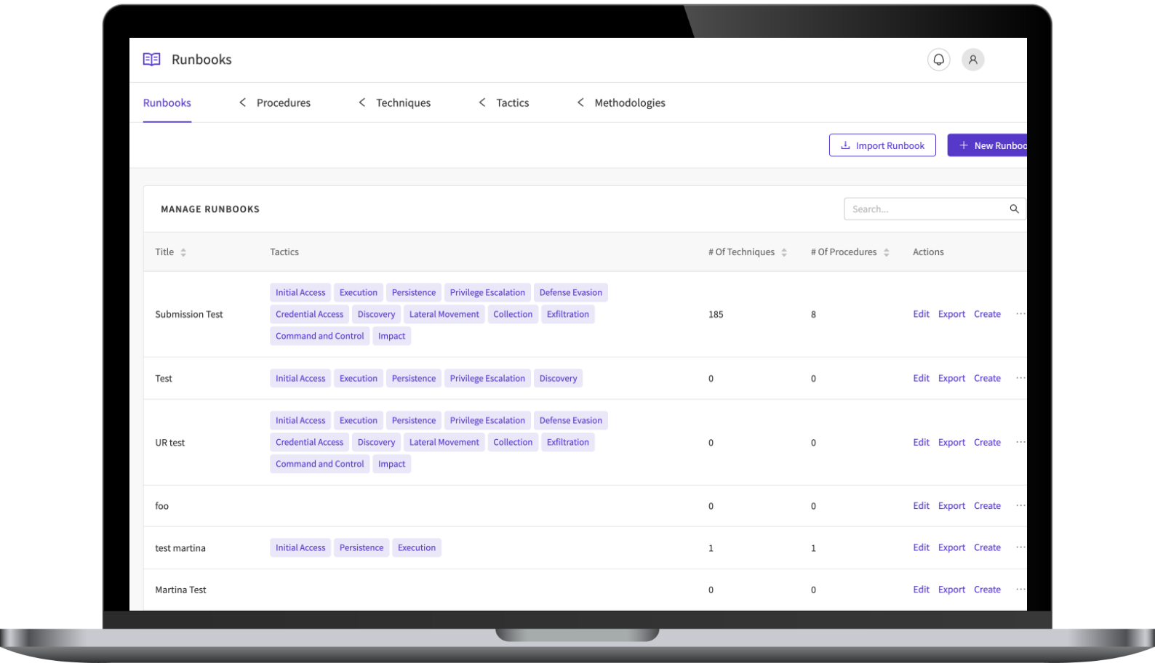Click the Runbooks book icon in header
The width and height of the screenshot is (1155, 663).
pos(151,60)
